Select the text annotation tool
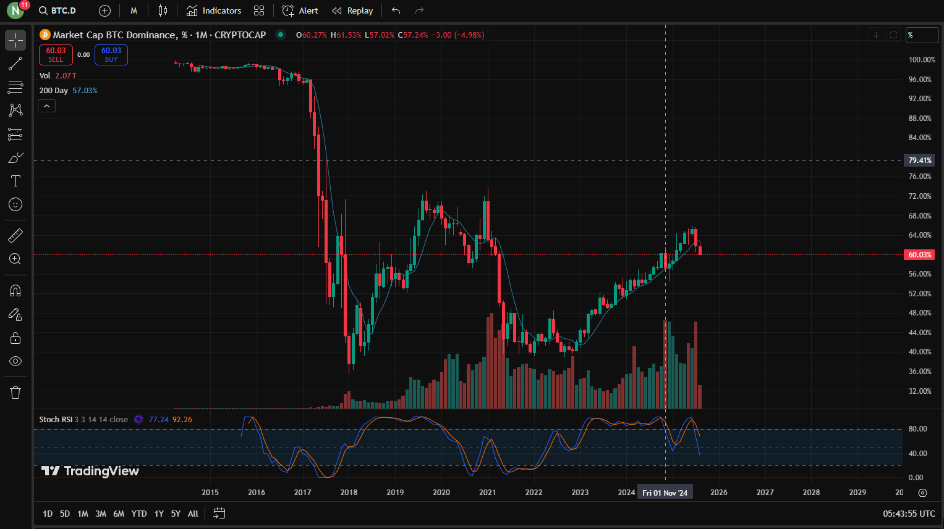Image resolution: width=944 pixels, height=529 pixels. click(x=15, y=181)
